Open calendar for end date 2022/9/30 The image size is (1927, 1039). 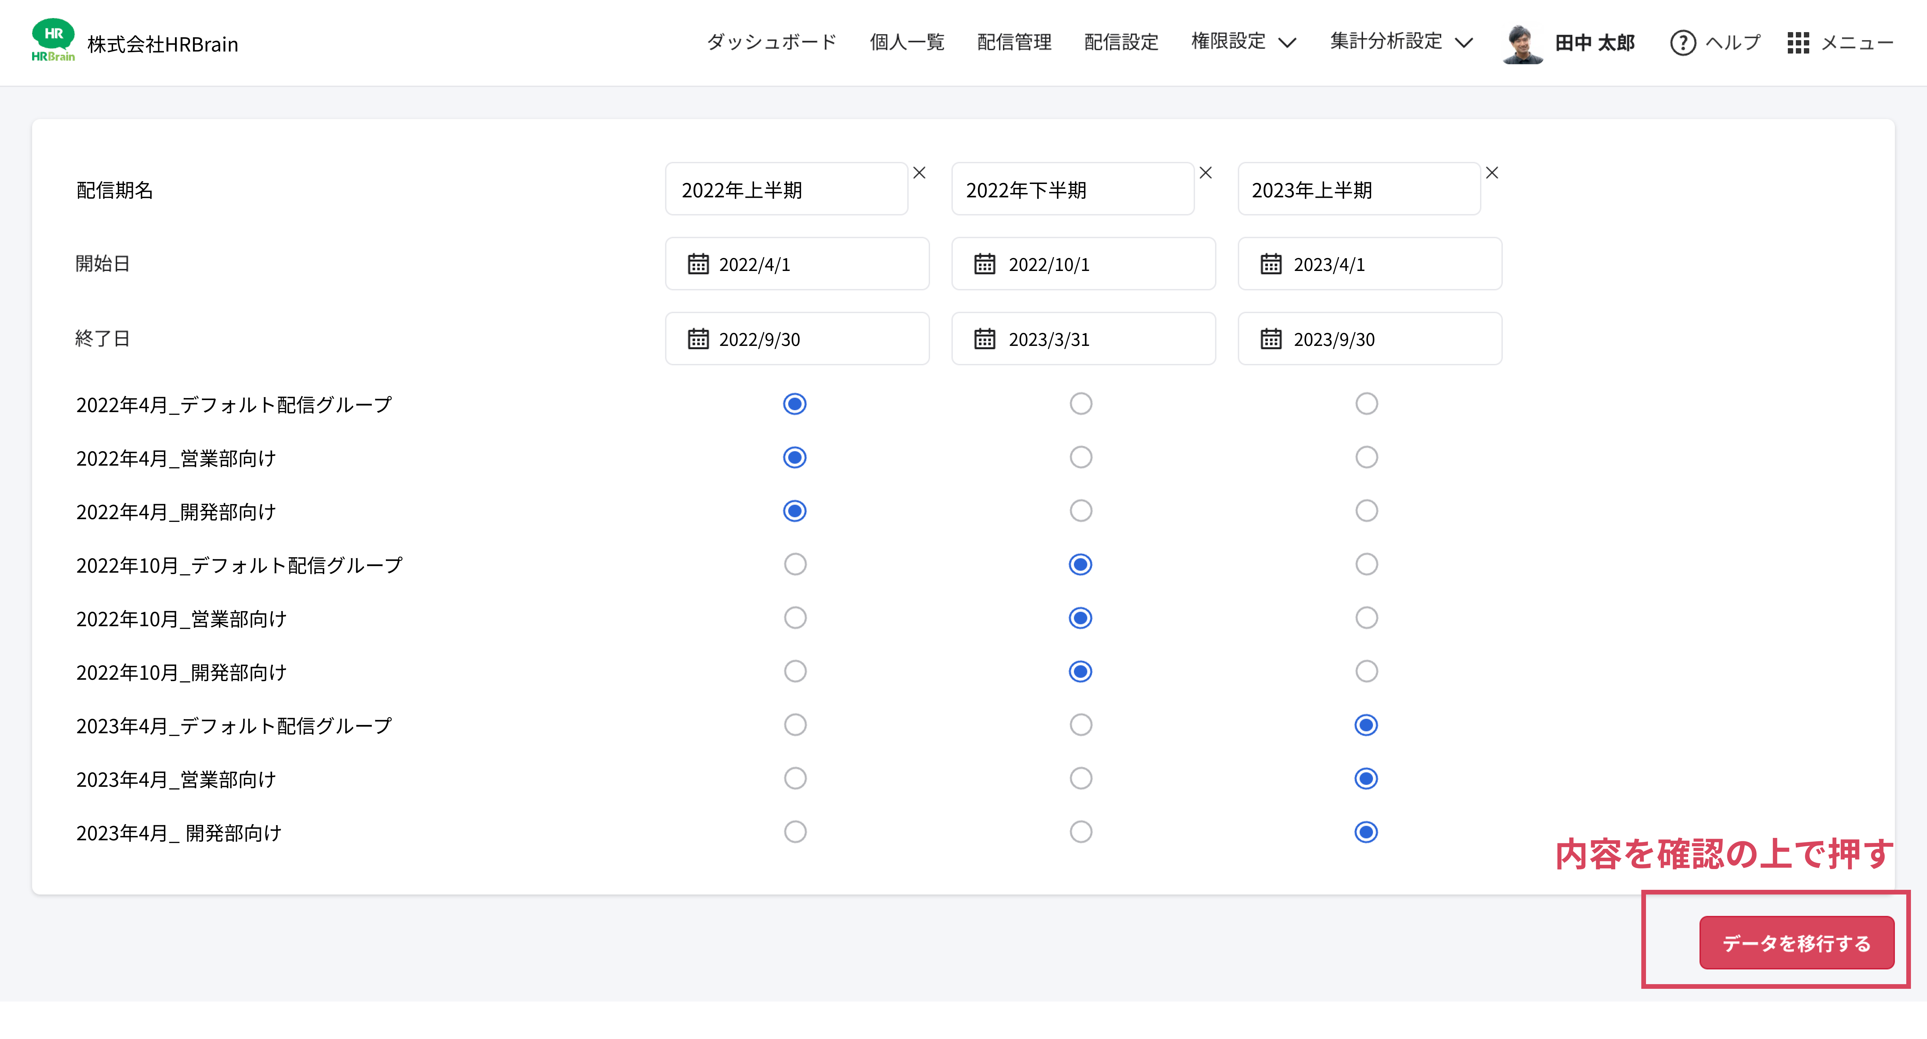coord(698,339)
